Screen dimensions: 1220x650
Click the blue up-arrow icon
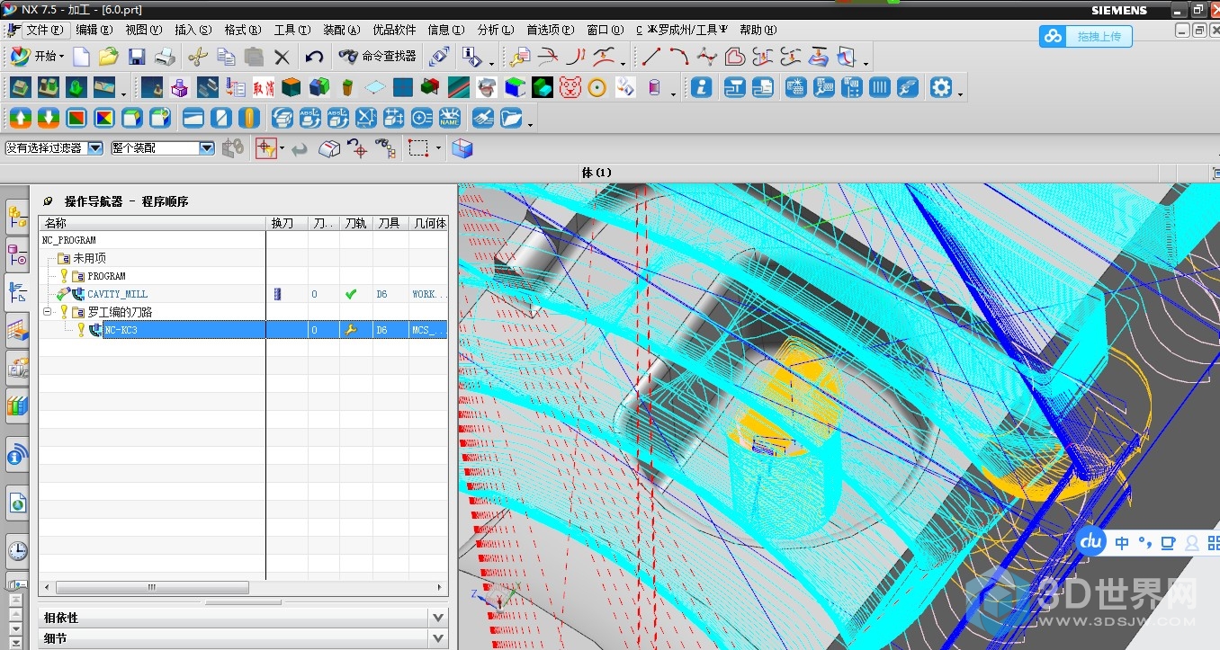point(21,118)
